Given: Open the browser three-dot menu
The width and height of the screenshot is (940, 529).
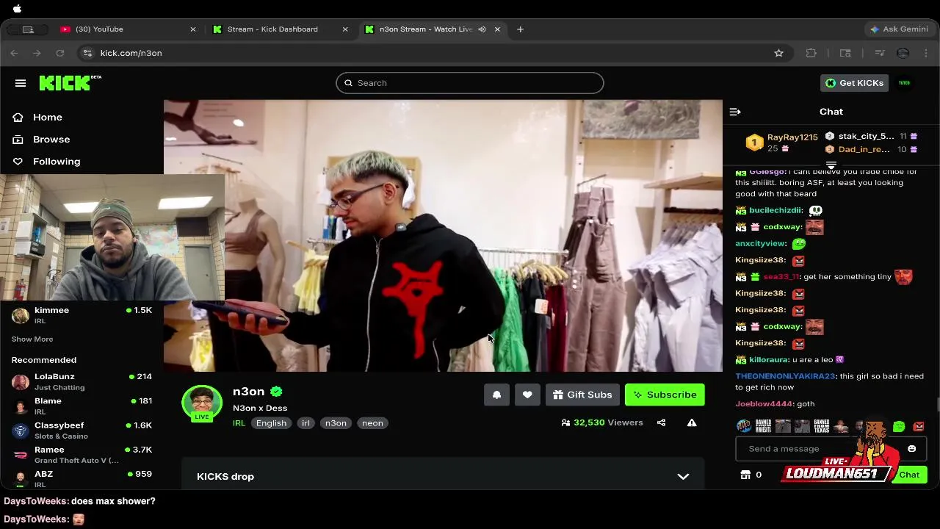Looking at the screenshot, I should 926,53.
